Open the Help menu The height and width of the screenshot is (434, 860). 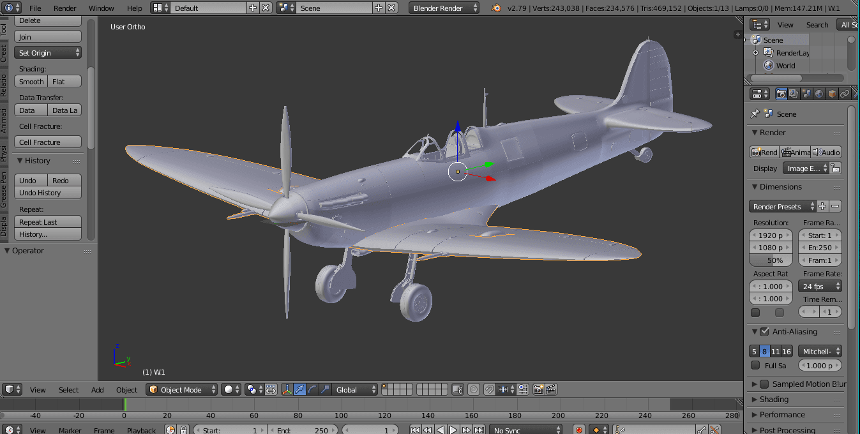pyautogui.click(x=135, y=8)
